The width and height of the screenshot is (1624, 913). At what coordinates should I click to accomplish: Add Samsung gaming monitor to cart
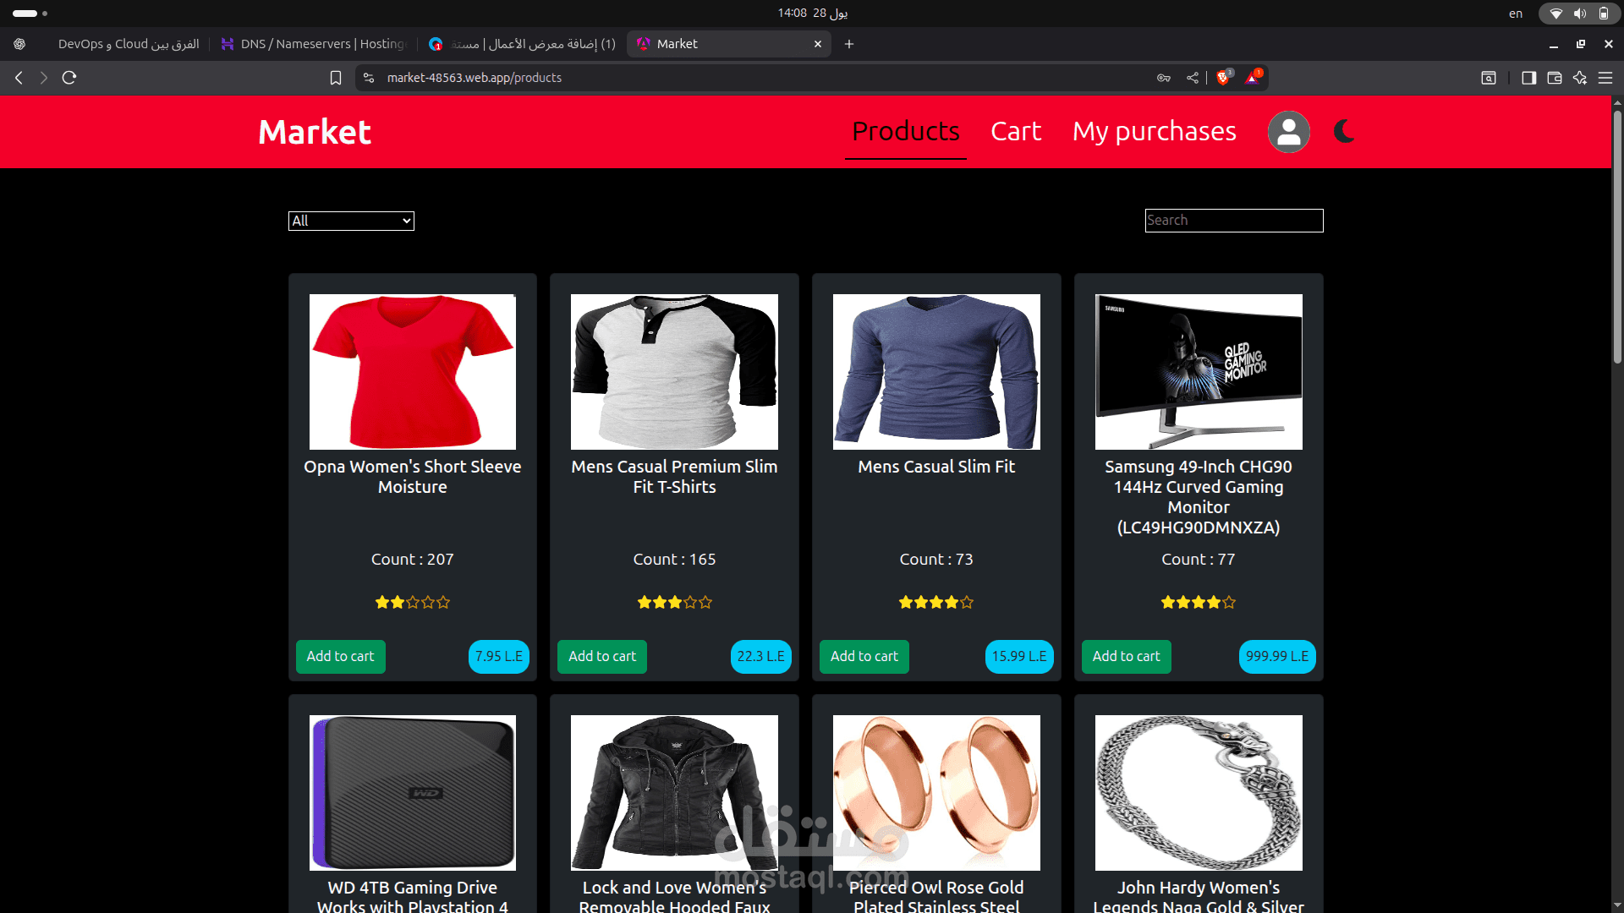[1126, 656]
